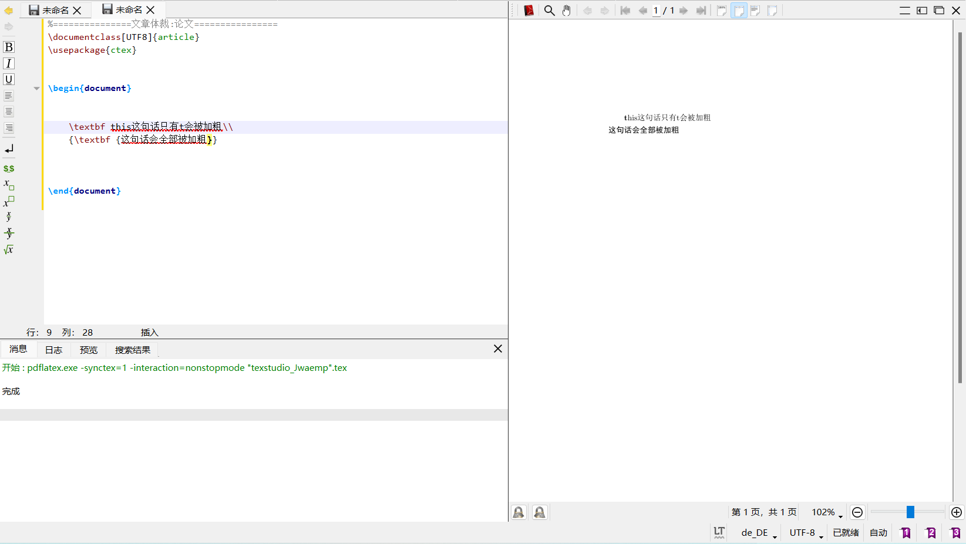The width and height of the screenshot is (966, 544).
Task: Click the 自动 status bar entry
Action: pos(879,532)
